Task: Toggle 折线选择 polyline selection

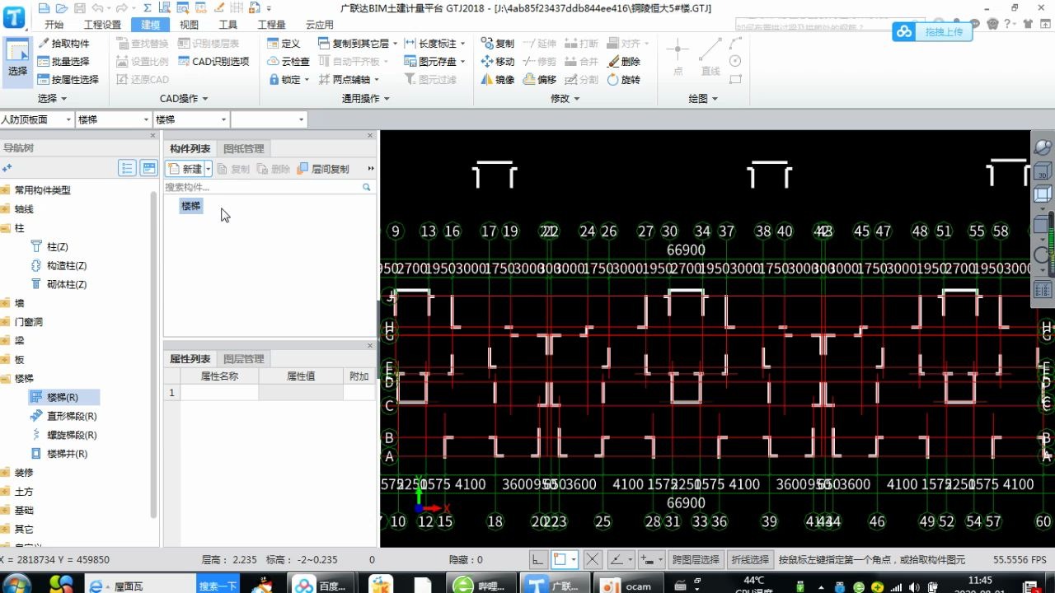Action: (750, 560)
